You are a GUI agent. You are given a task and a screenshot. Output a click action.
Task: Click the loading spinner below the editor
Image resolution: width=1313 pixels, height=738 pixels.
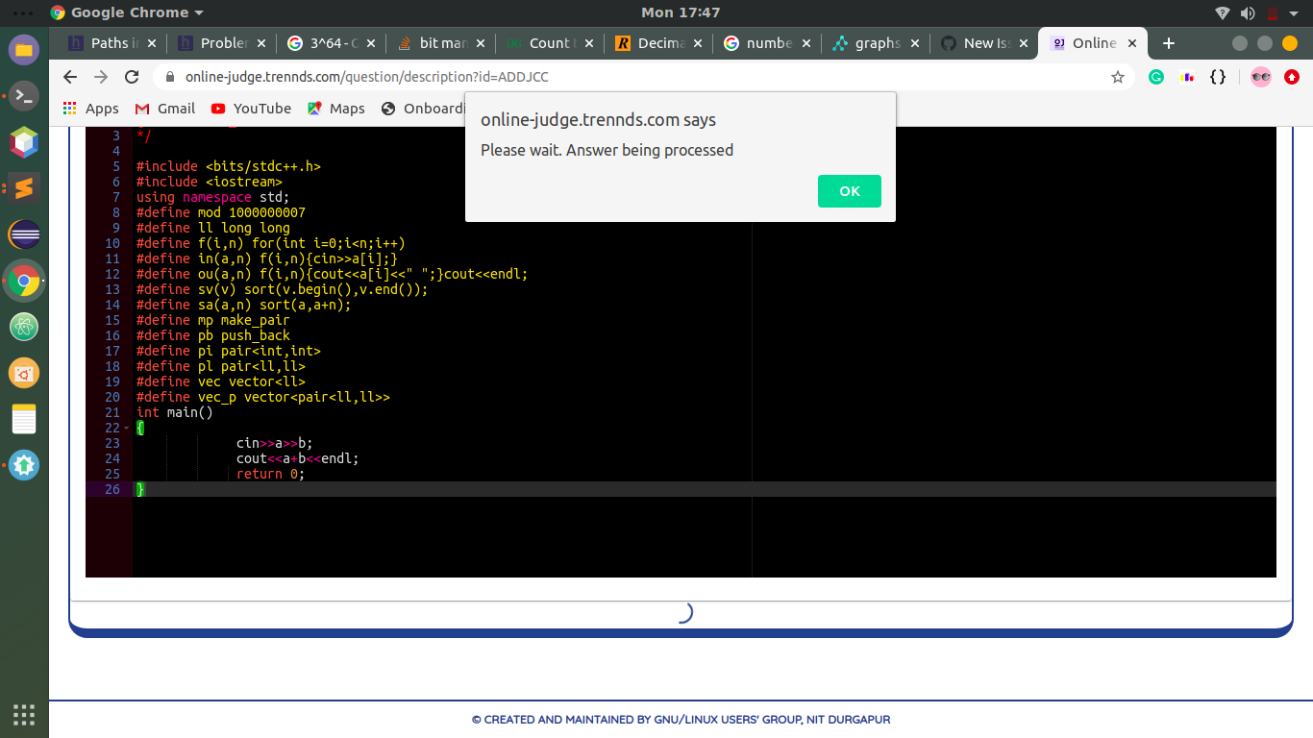click(685, 612)
